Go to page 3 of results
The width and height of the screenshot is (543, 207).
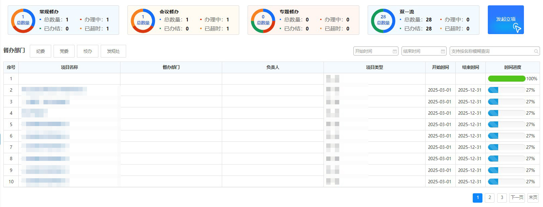coord(502,198)
